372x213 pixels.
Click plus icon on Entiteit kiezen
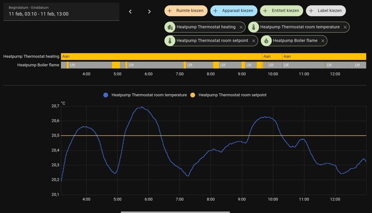pos(265,11)
